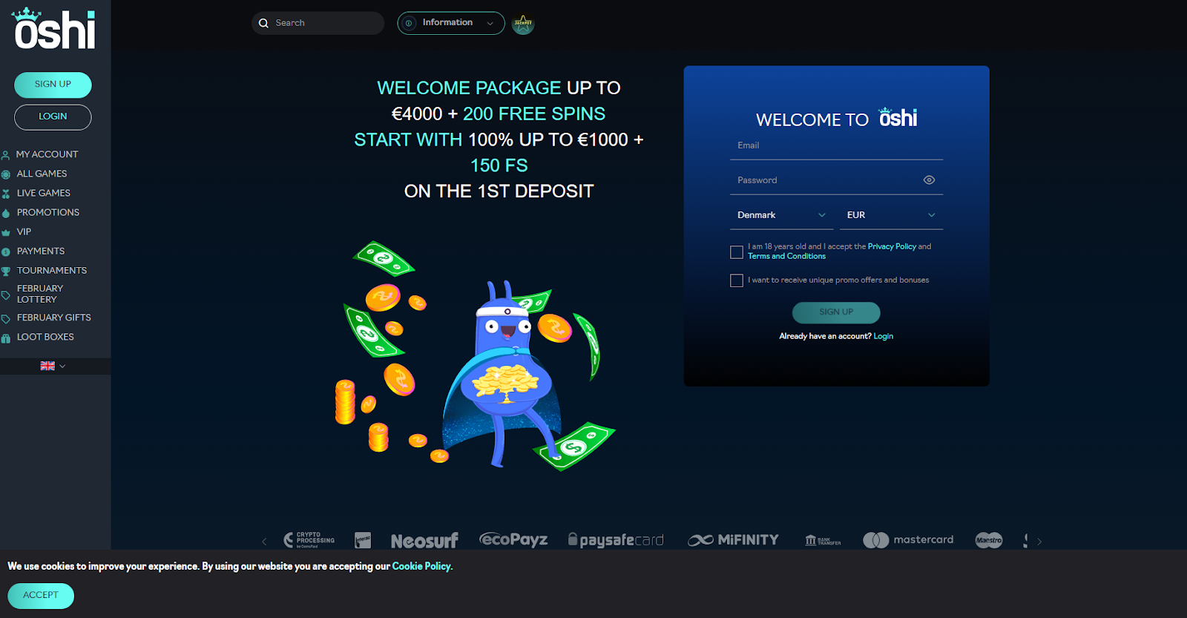1187x618 pixels.
Task: Click the sidebar Login button
Action: coord(53,117)
